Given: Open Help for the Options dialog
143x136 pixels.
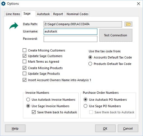Looking at the screenshot, I should point(15,128).
